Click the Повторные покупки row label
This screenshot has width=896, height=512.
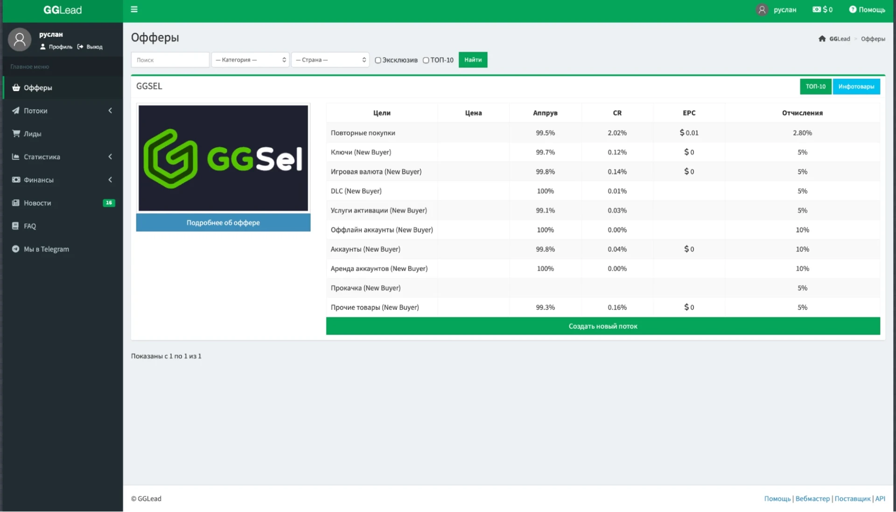[x=363, y=133]
